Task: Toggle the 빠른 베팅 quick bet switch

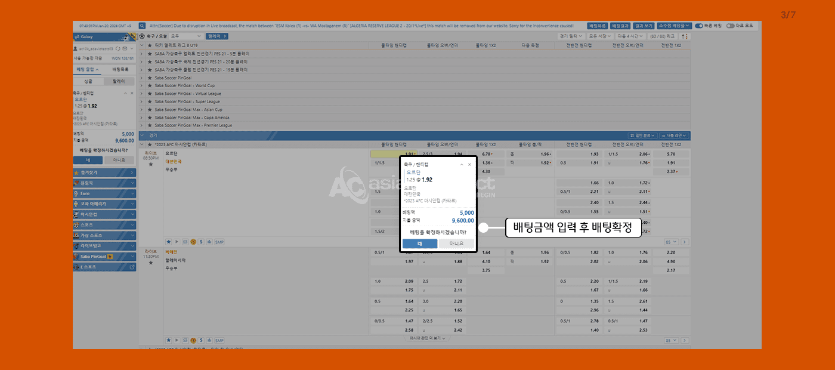Action: click(x=699, y=26)
